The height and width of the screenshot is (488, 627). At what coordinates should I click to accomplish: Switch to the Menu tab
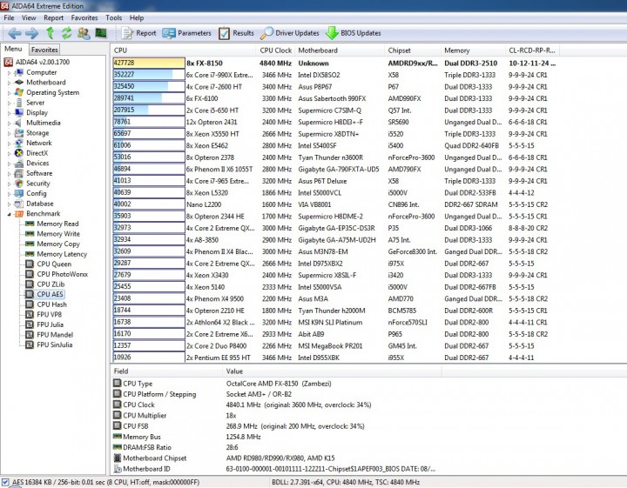pyautogui.click(x=13, y=49)
